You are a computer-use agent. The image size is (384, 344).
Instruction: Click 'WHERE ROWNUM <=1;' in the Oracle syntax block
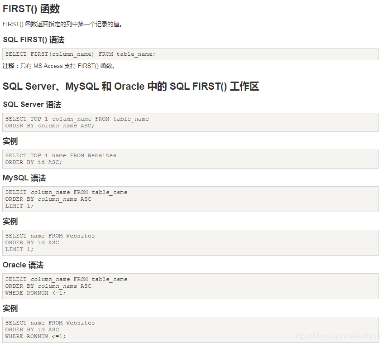click(x=35, y=293)
